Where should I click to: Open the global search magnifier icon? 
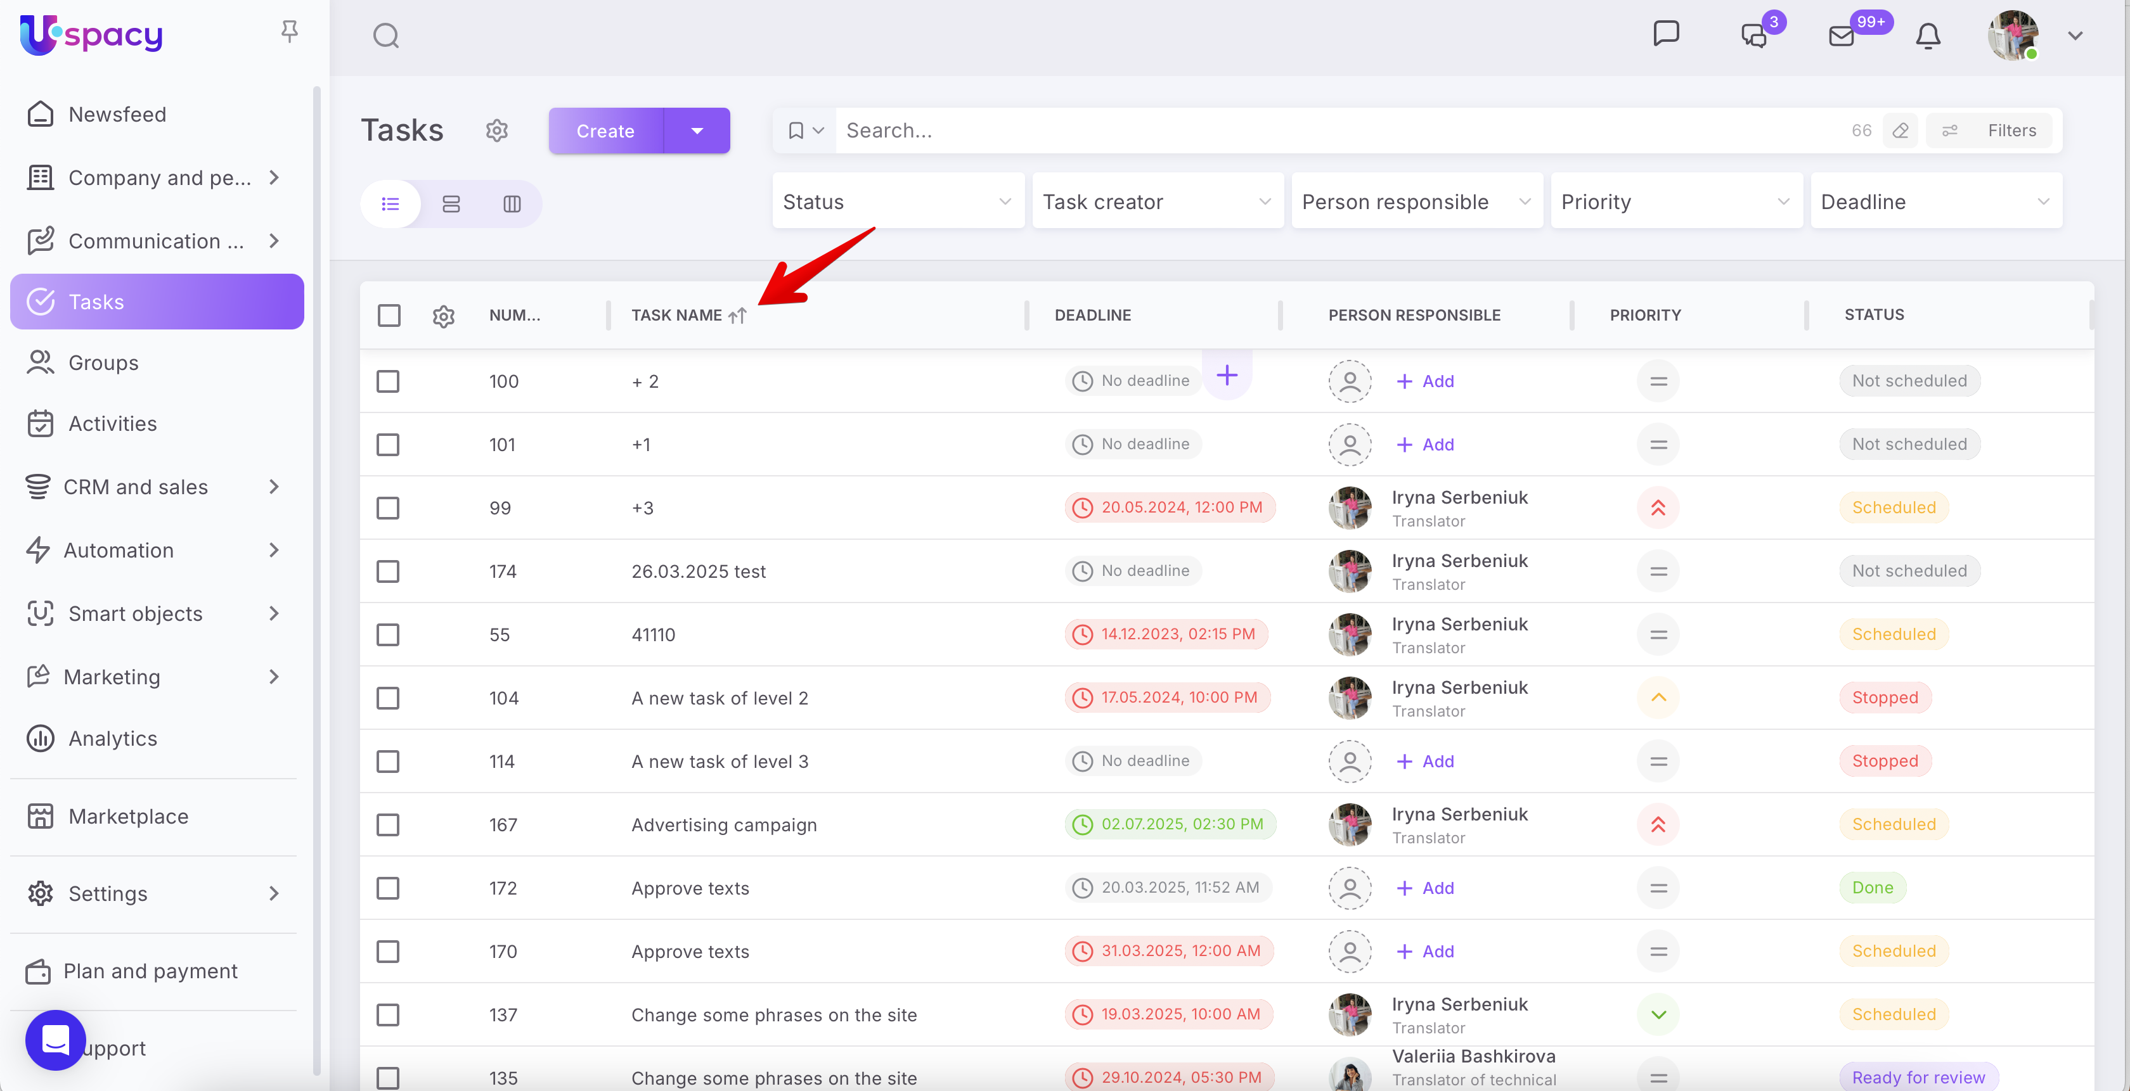(x=385, y=35)
